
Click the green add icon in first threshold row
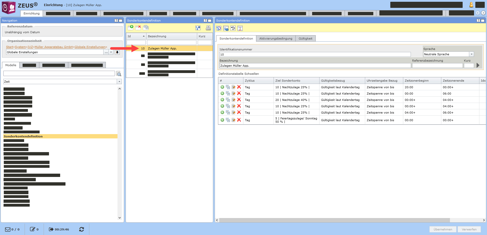222,87
